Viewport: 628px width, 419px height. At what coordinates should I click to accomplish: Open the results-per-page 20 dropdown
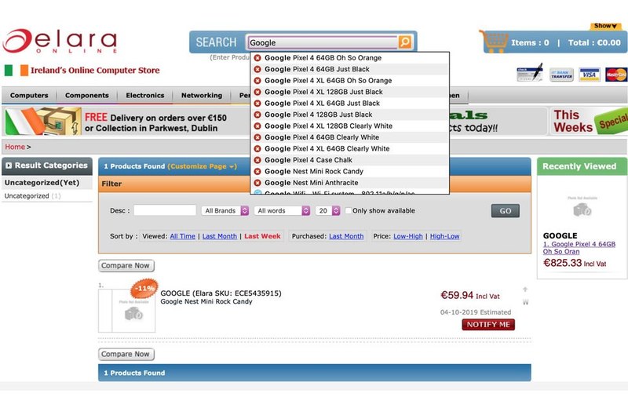327,210
